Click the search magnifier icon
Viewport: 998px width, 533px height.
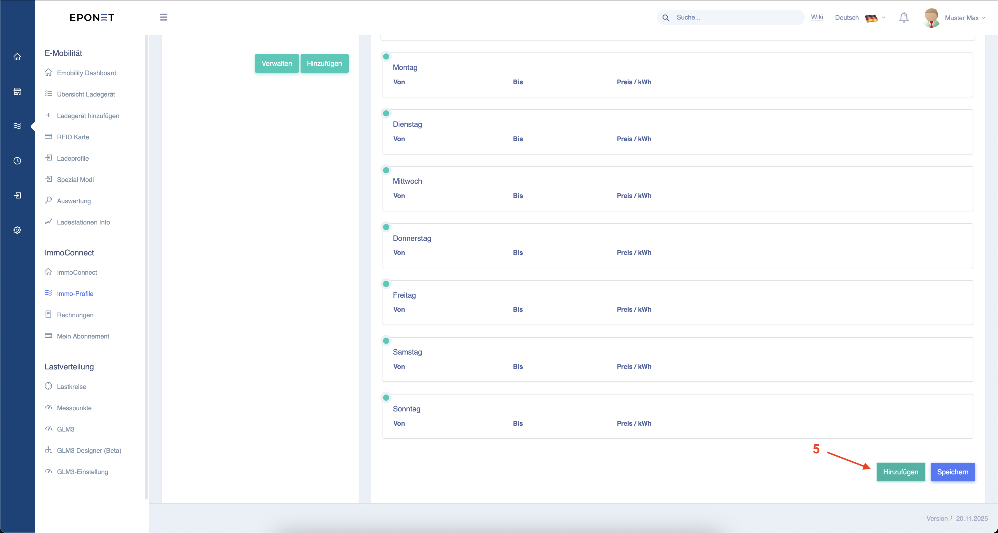pyautogui.click(x=666, y=18)
